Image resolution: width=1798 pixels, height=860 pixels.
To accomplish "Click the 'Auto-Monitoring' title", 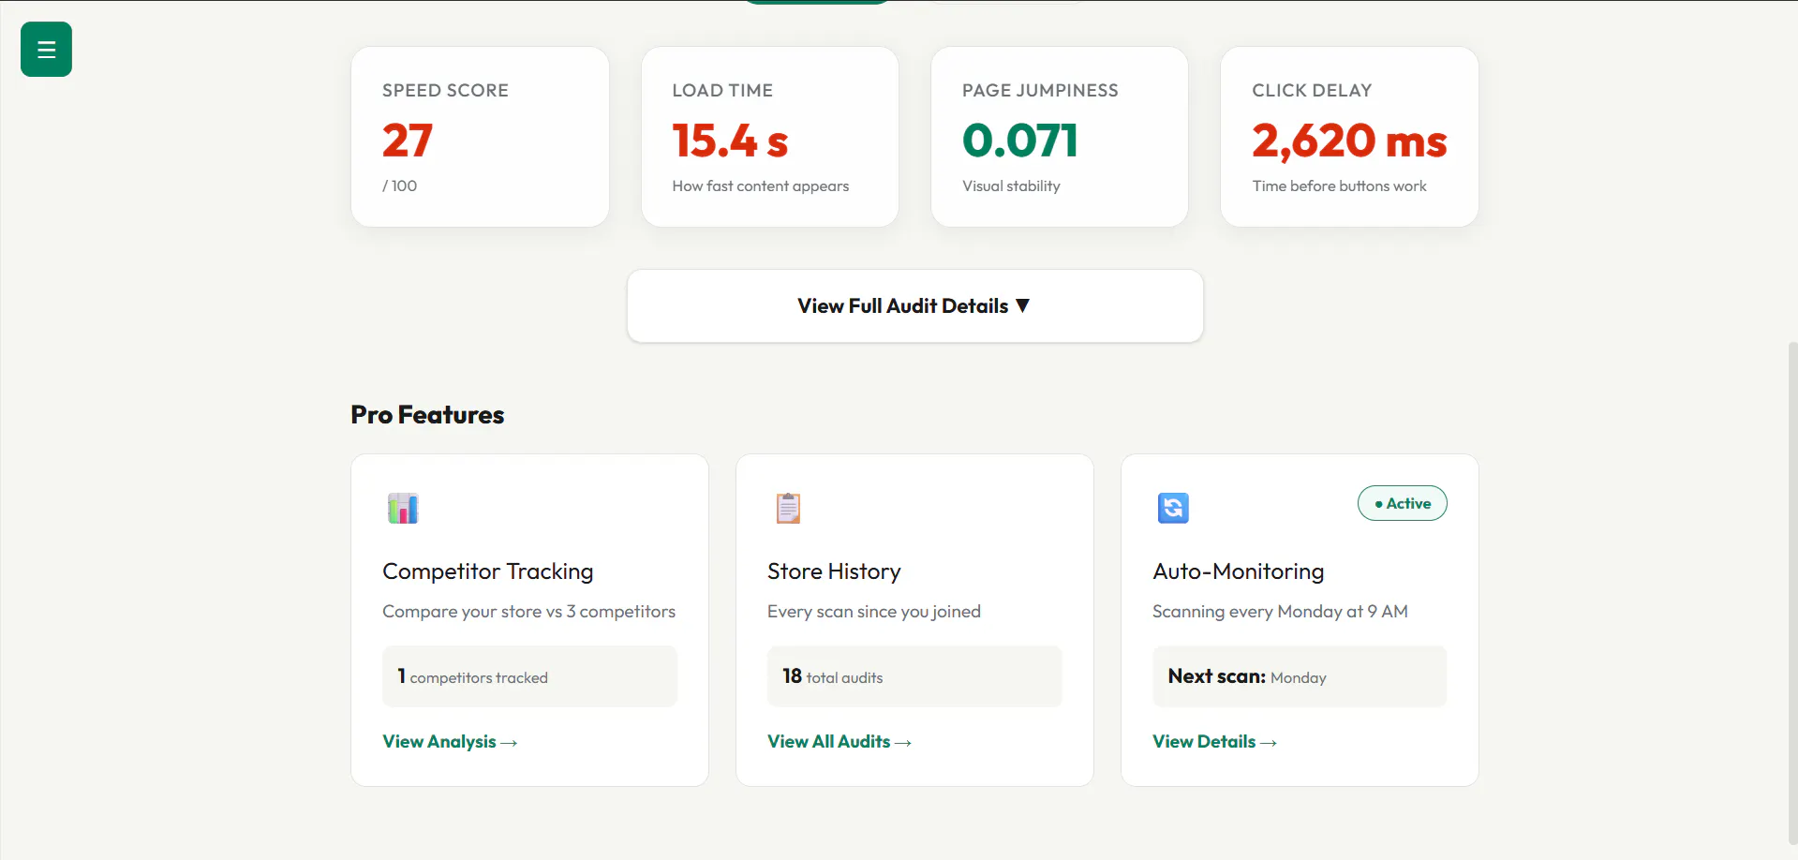I will click(x=1239, y=571).
